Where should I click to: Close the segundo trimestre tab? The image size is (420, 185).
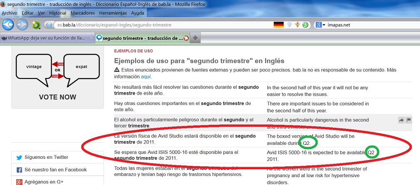click(186, 38)
